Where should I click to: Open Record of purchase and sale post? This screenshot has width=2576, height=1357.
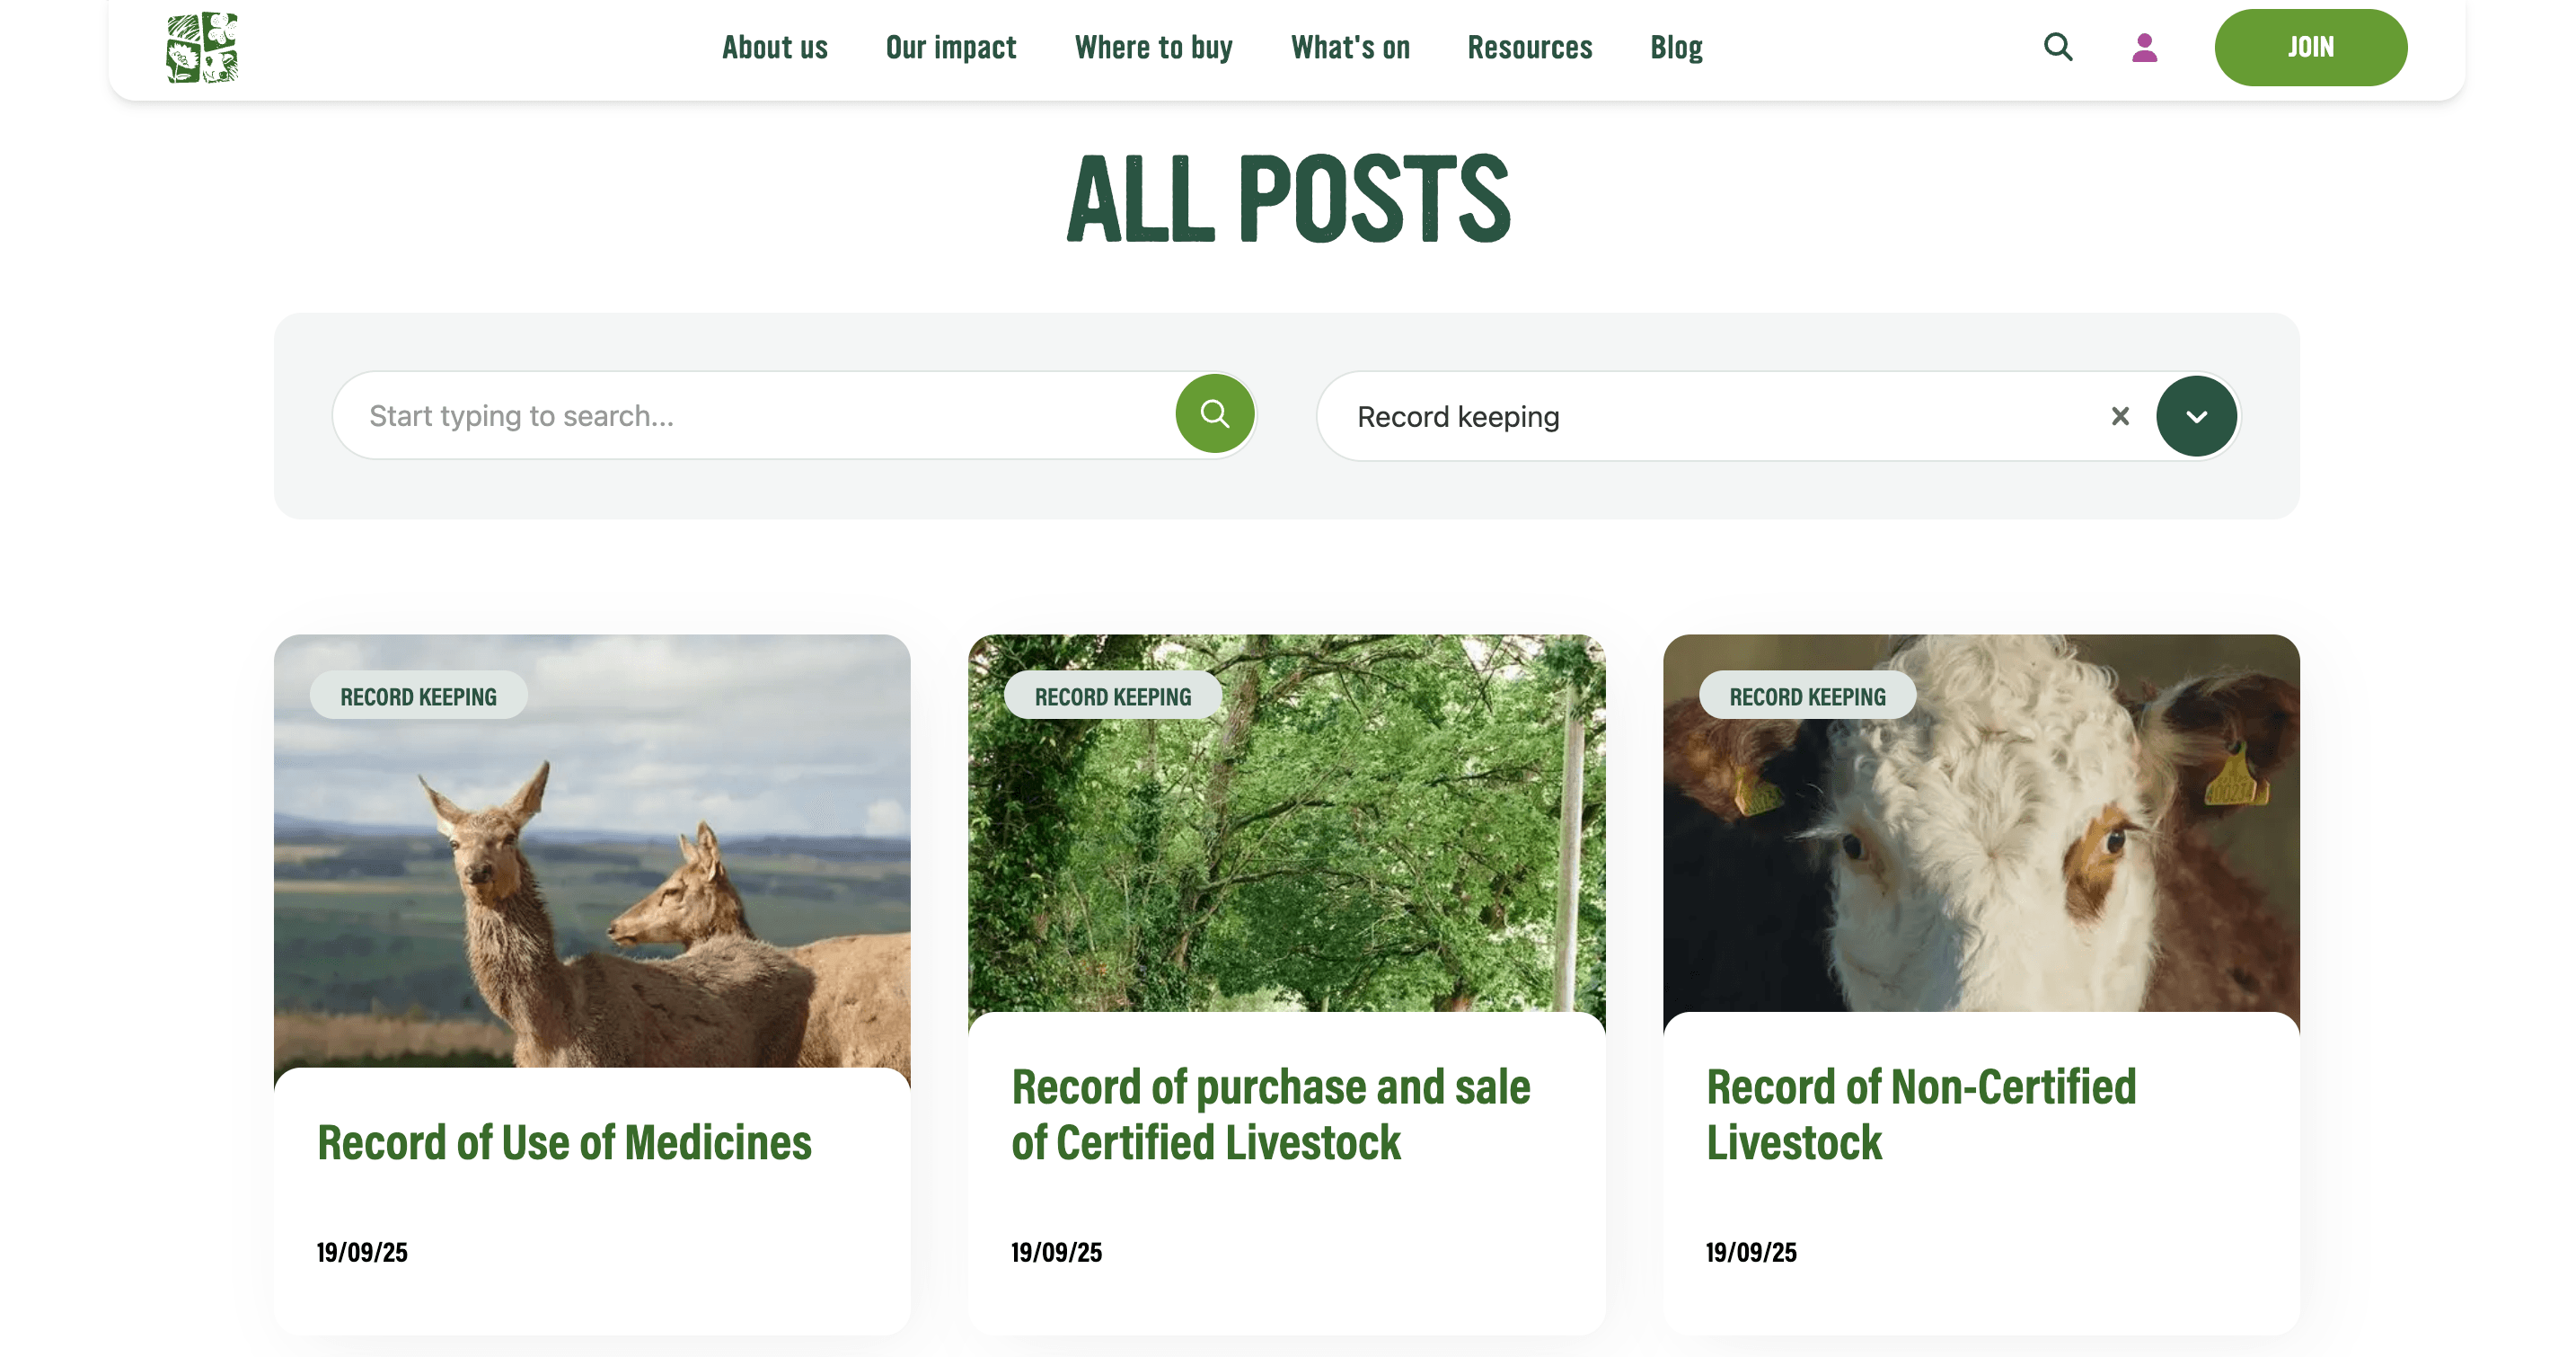click(x=1270, y=1115)
